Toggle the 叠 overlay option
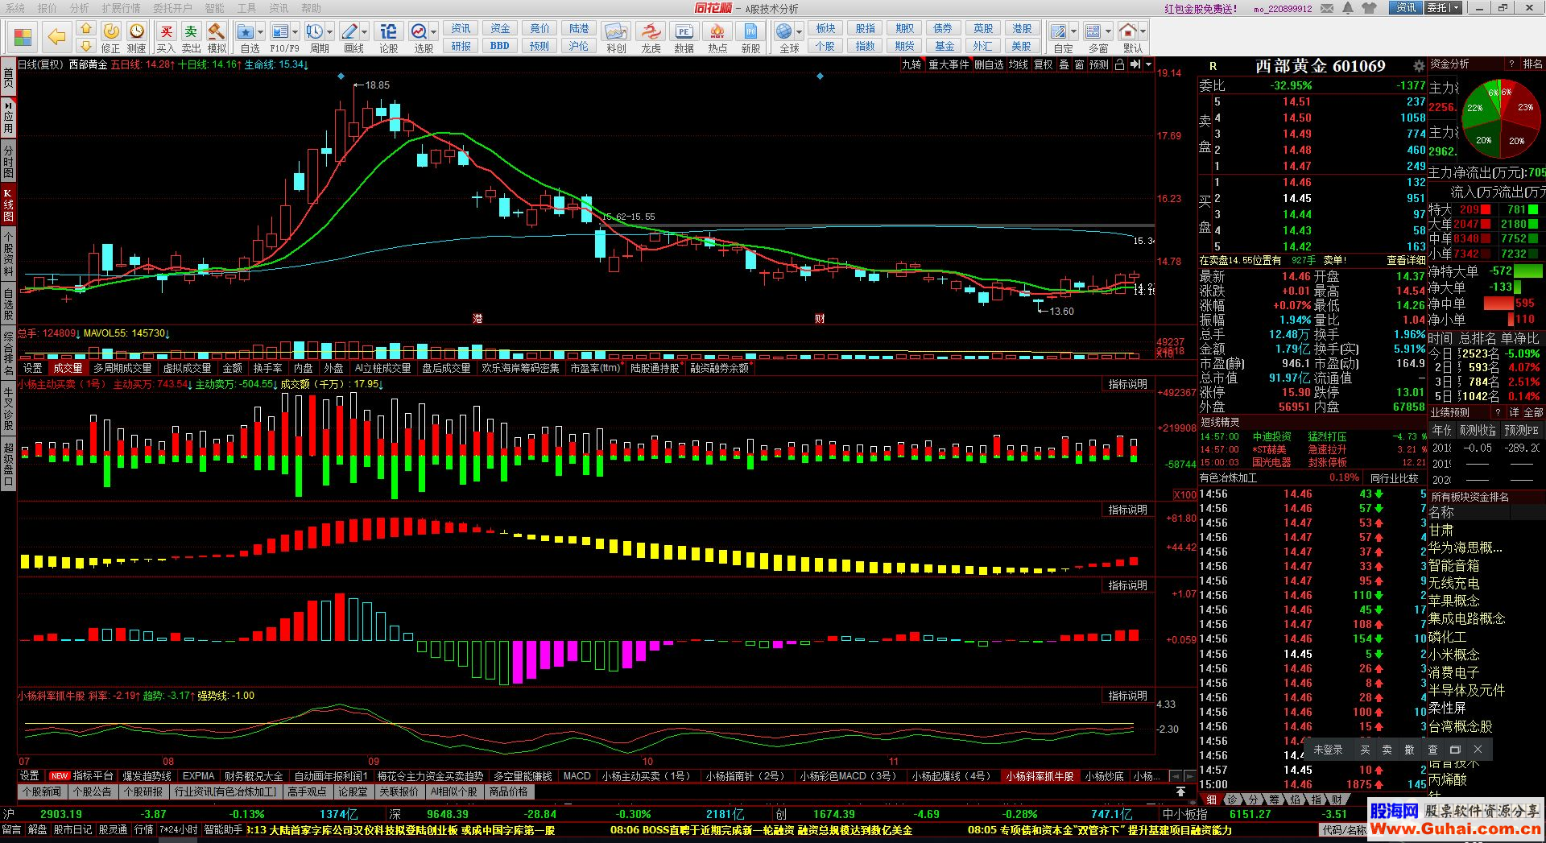Screen dimensions: 1546x843 click(1064, 64)
